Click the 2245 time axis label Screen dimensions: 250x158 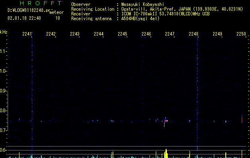122,34
